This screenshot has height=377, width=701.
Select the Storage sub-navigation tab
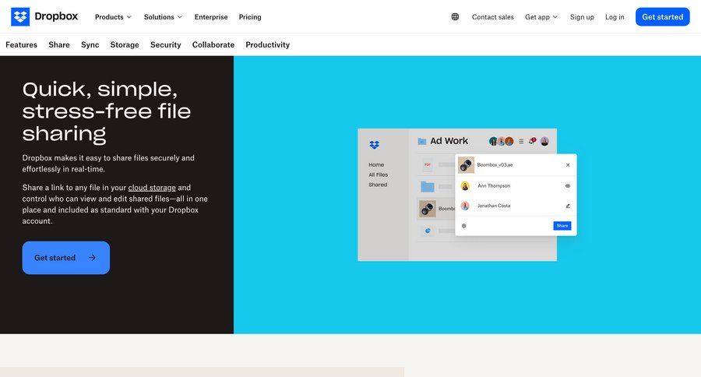click(x=125, y=44)
